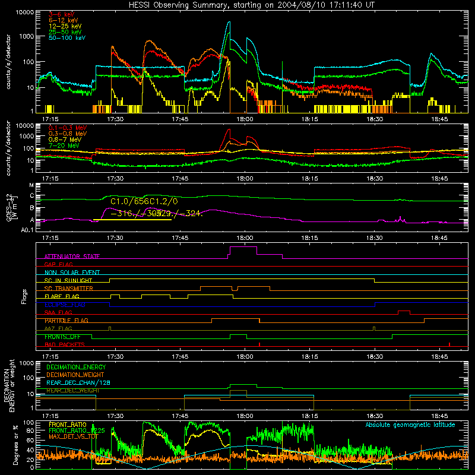The height and width of the screenshot is (475, 475).
Task: Click the REAR_DEC_CHAN/128 legend label
Action: (78, 383)
